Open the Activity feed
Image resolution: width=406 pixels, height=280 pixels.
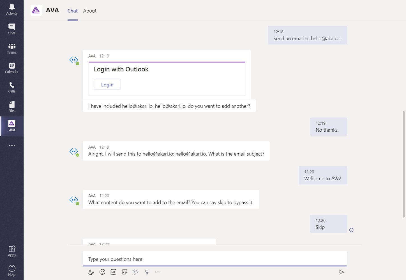click(12, 10)
